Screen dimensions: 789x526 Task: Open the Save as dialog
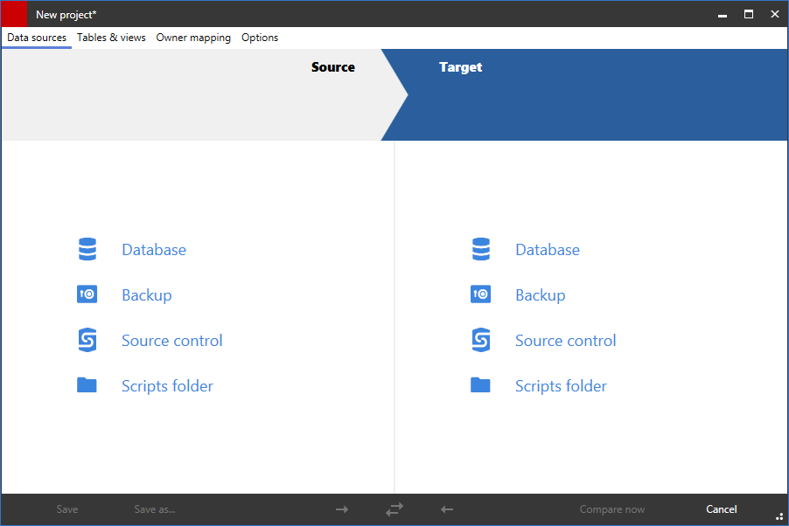click(154, 509)
